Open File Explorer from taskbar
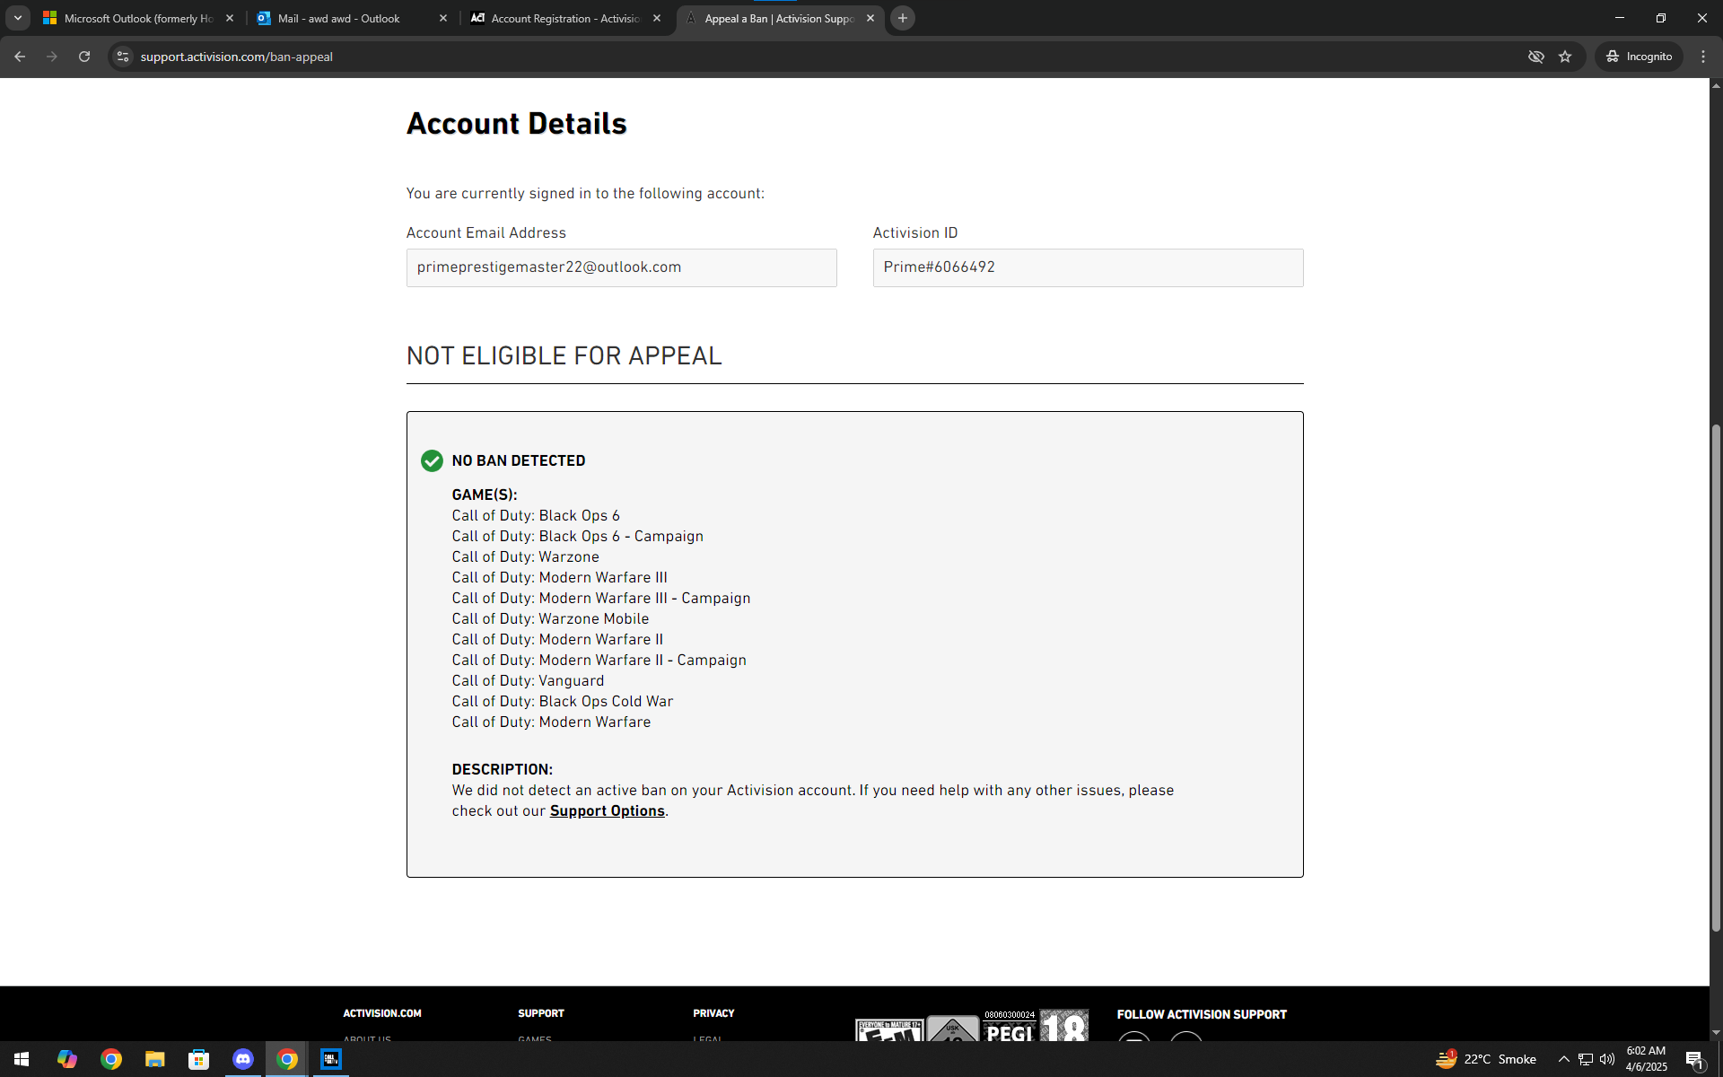This screenshot has height=1077, width=1723. click(155, 1059)
